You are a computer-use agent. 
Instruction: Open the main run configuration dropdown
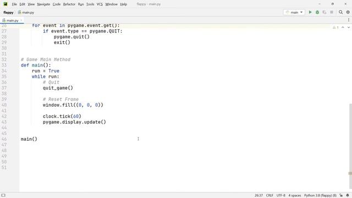point(294,12)
